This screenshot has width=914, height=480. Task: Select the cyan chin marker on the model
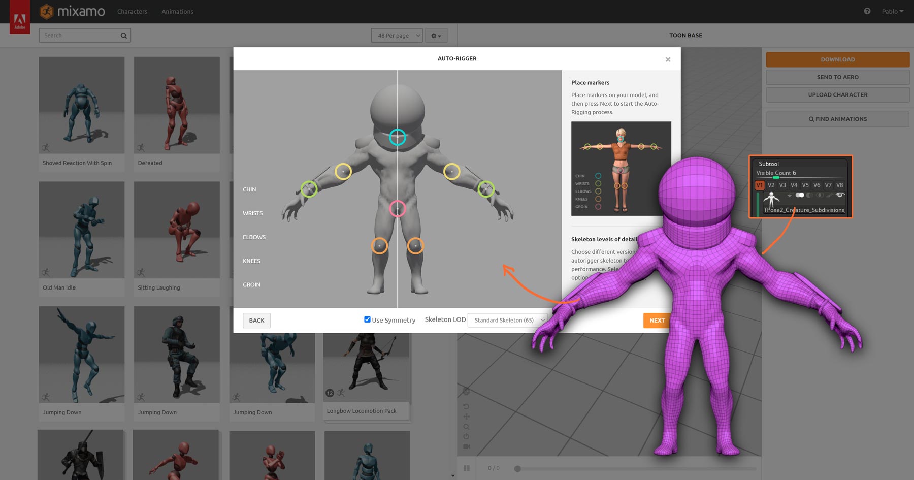(397, 137)
